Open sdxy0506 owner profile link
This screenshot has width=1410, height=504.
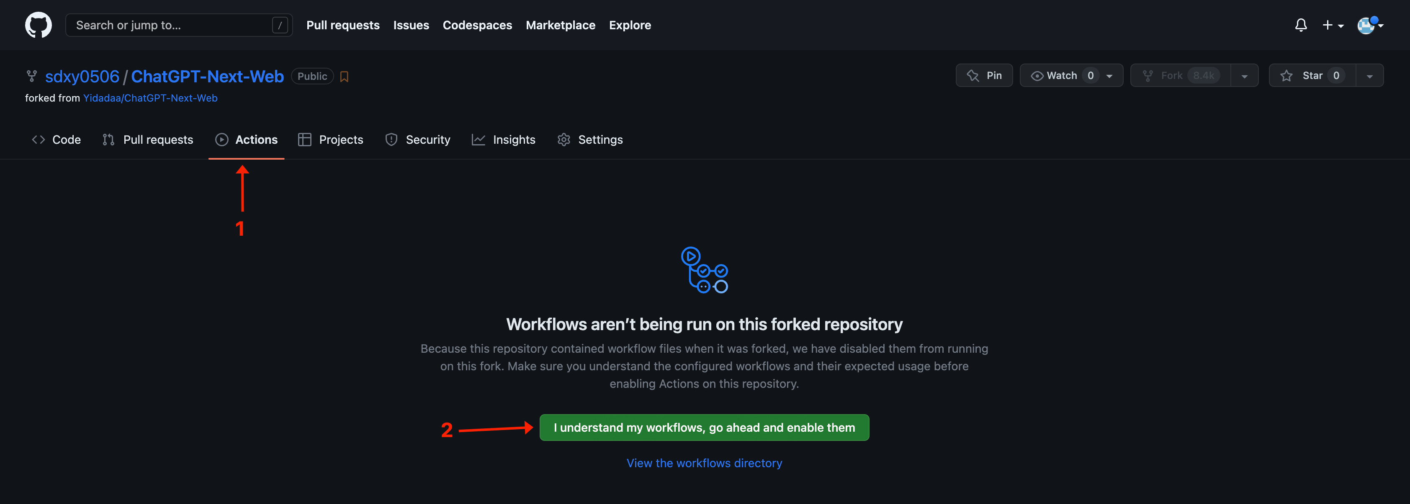(x=82, y=76)
